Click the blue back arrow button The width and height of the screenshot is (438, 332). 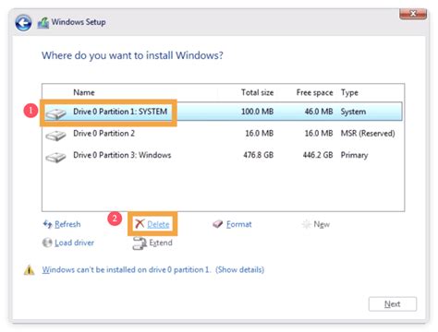coord(23,23)
